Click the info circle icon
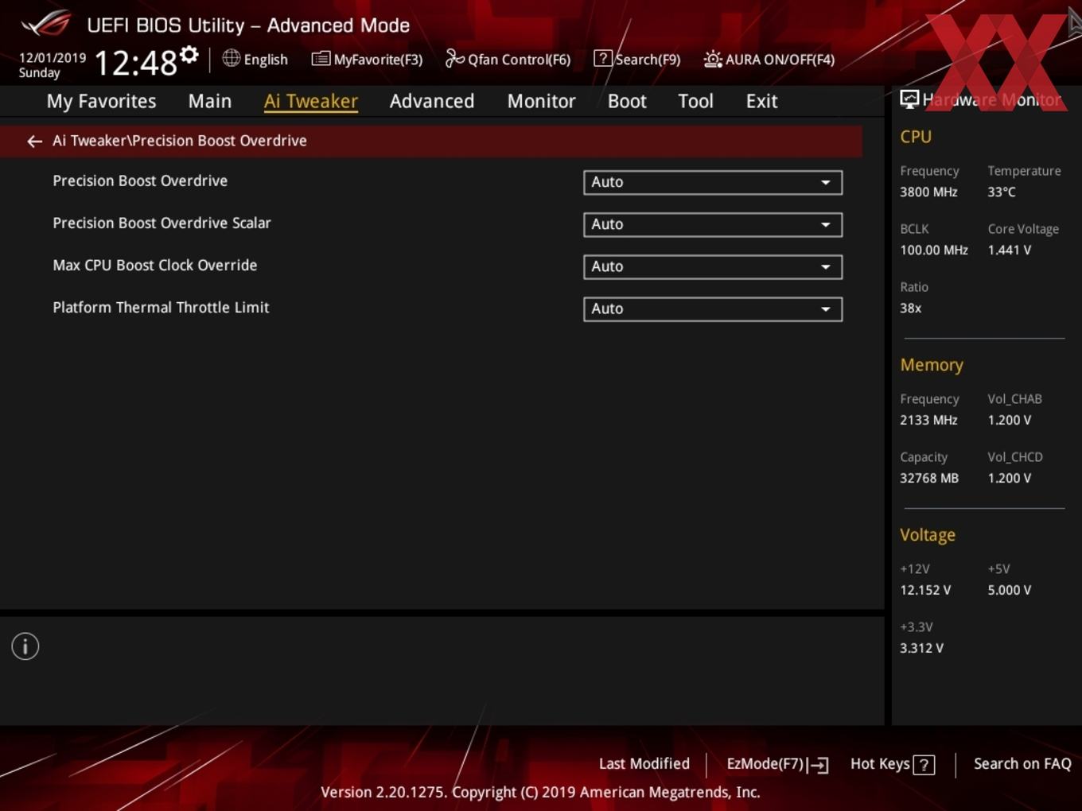This screenshot has height=811, width=1082. [25, 646]
